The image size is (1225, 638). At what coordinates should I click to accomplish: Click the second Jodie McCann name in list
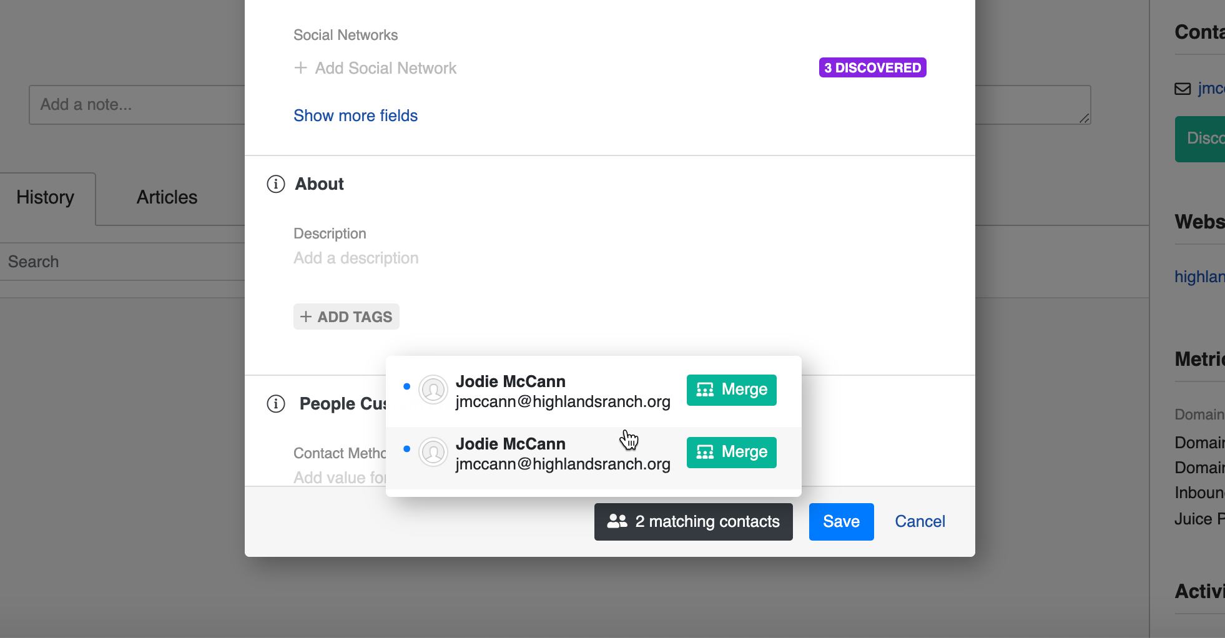click(x=510, y=444)
